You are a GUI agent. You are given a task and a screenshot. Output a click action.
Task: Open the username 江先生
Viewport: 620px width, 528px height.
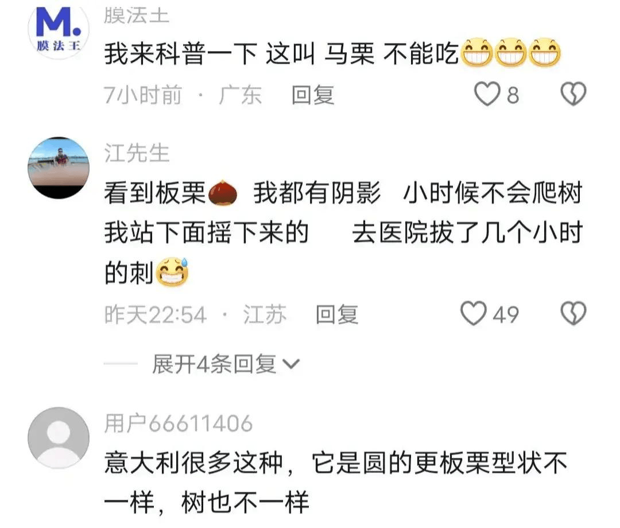(137, 153)
